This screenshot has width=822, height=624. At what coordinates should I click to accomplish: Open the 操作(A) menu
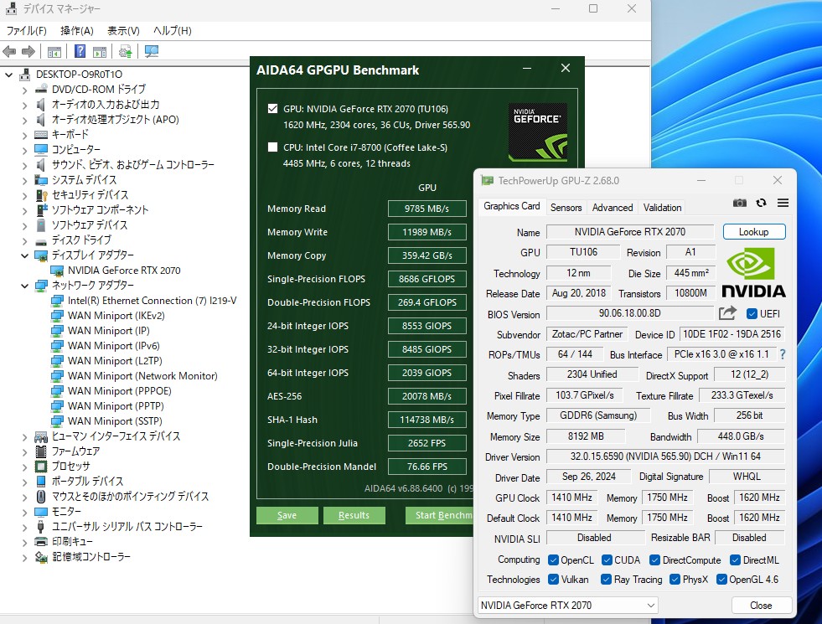(77, 31)
